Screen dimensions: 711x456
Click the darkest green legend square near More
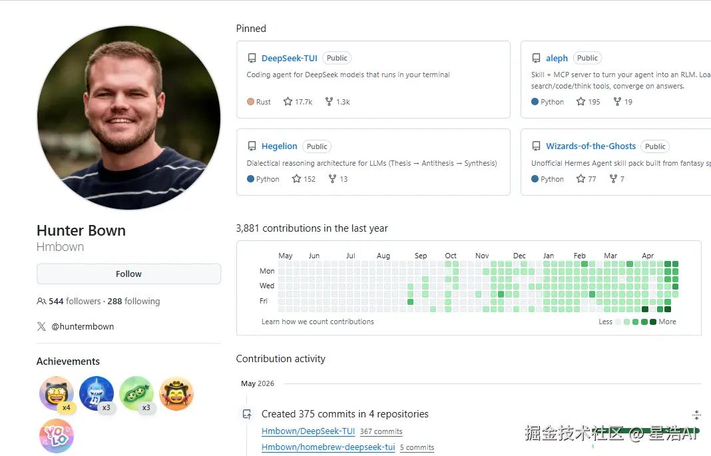pos(653,322)
